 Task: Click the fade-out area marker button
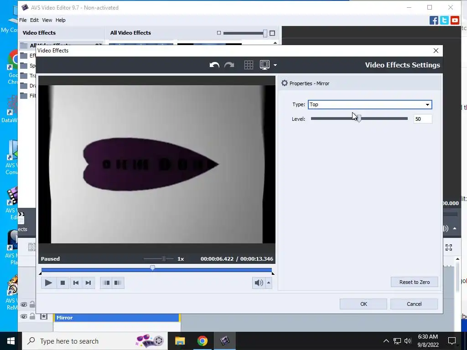pyautogui.click(x=118, y=283)
